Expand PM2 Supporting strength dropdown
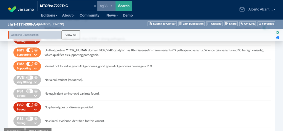 coord(35,68)
